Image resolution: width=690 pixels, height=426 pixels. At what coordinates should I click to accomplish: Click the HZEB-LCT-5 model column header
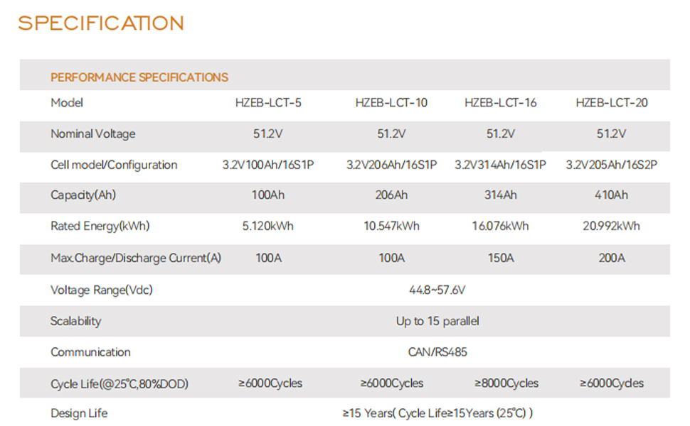(268, 103)
